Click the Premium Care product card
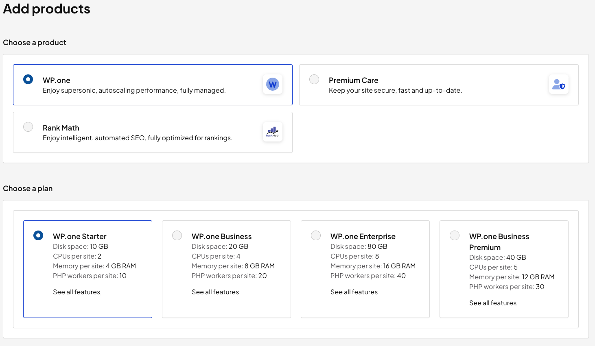The height and width of the screenshot is (346, 595). coord(438,85)
